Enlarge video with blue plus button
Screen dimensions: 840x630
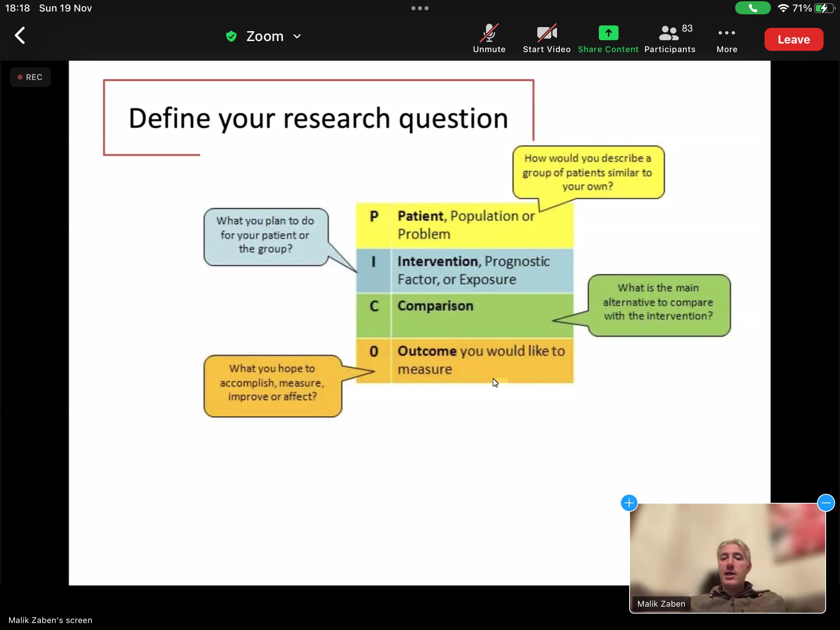[629, 503]
